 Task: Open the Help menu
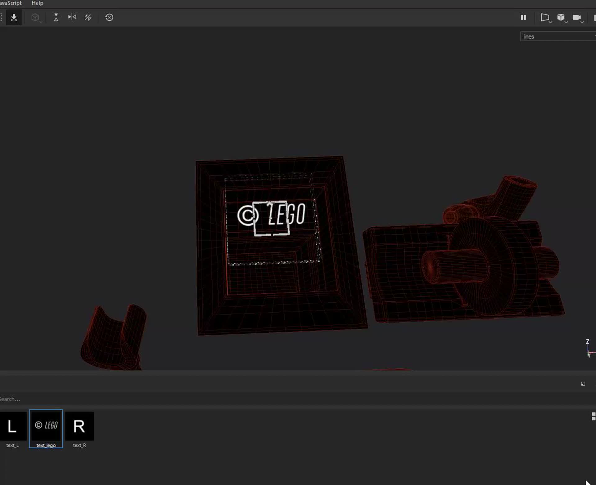tap(37, 3)
